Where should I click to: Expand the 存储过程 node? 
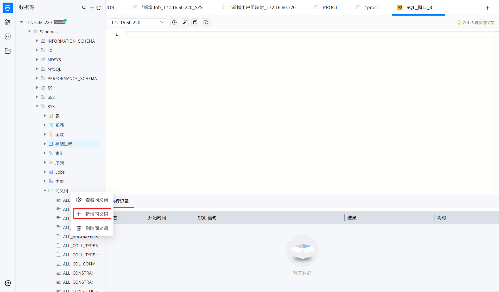pos(45,144)
